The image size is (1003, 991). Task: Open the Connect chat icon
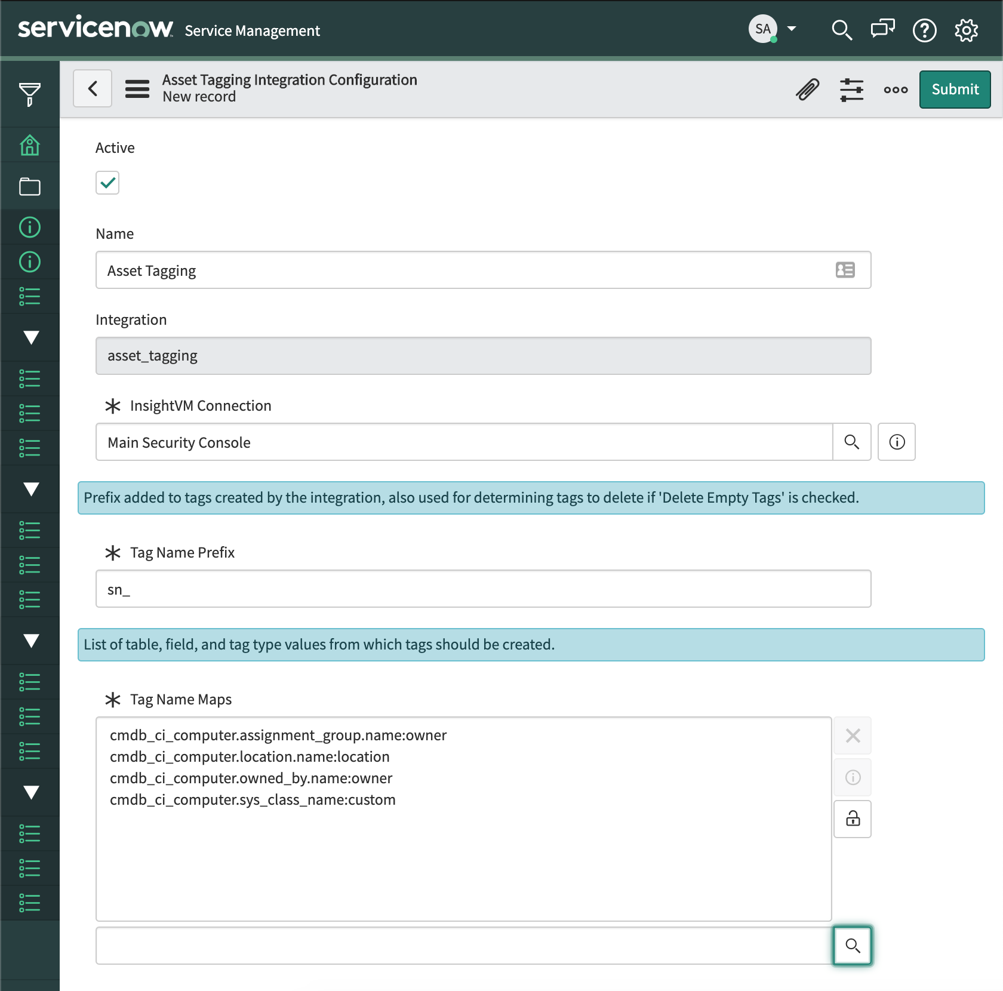pyautogui.click(x=882, y=29)
